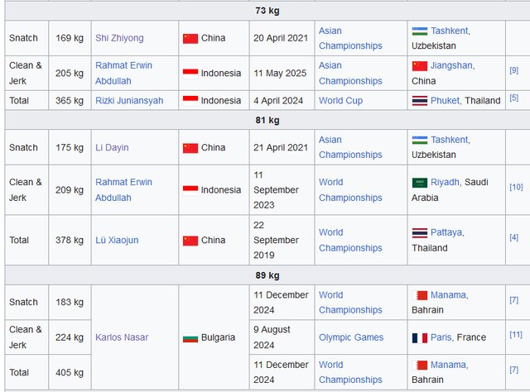This screenshot has height=392, width=530.
Task: Click the Thailand flag next to Phuket
Action: click(419, 101)
